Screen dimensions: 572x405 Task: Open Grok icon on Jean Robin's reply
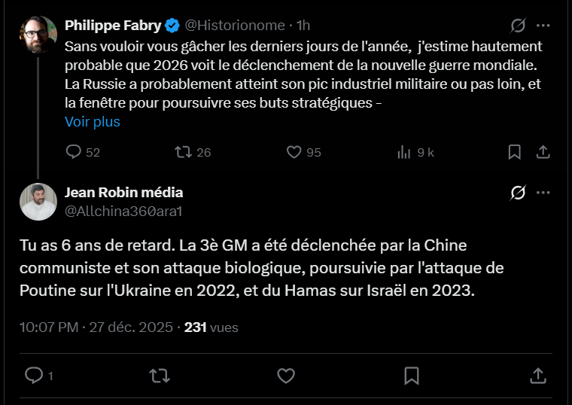pos(518,193)
